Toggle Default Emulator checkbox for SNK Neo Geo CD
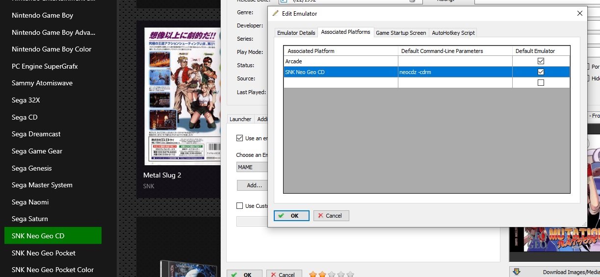600x277 pixels. [541, 72]
